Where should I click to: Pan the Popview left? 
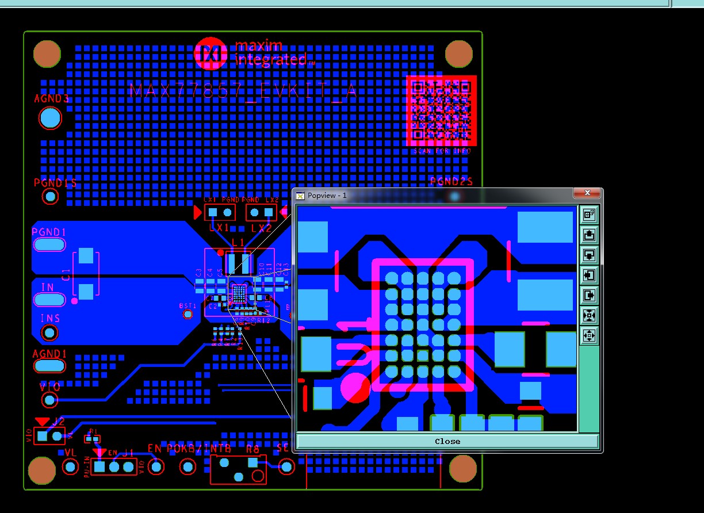589,275
